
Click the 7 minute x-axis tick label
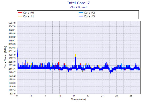[x=45, y=96]
